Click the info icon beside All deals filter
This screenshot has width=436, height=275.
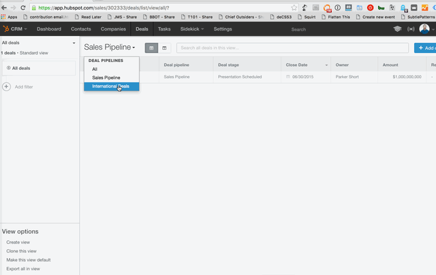(x=9, y=68)
